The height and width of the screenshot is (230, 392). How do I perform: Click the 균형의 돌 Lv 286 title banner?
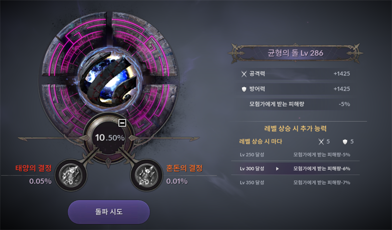(295, 53)
